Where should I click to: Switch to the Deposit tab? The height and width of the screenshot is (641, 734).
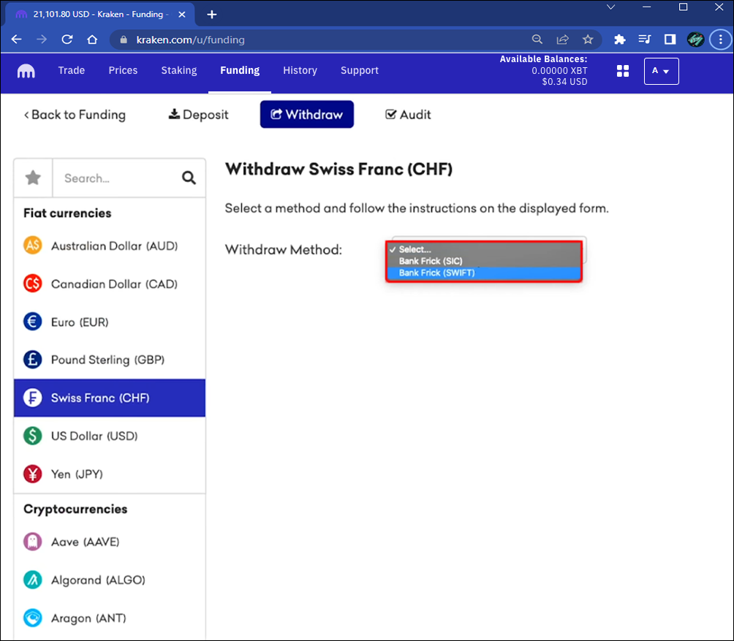[x=199, y=115]
